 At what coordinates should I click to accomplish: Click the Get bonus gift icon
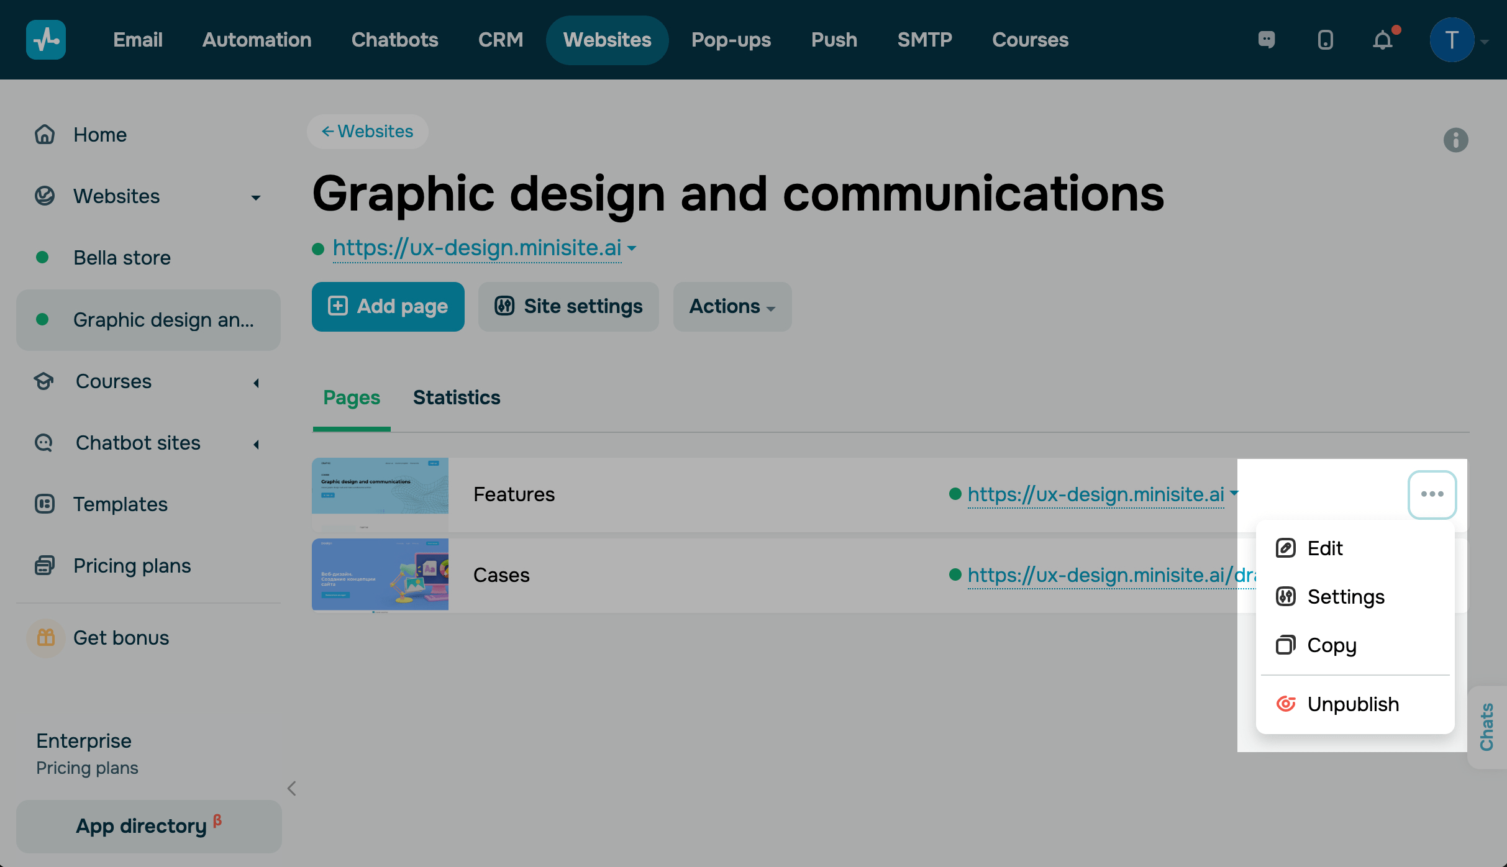pyautogui.click(x=46, y=638)
